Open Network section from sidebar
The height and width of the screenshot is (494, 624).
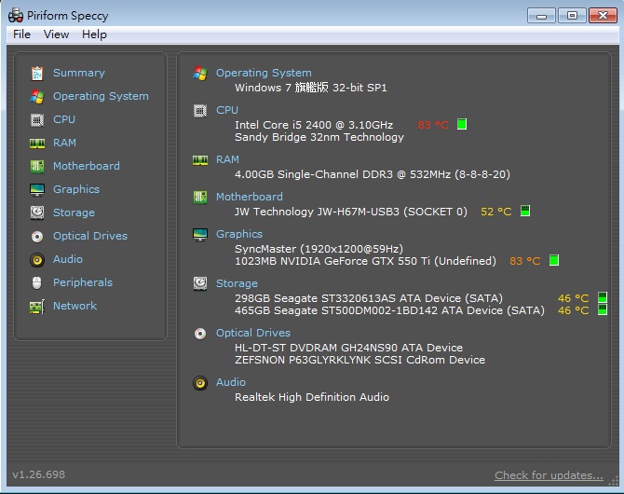(75, 306)
